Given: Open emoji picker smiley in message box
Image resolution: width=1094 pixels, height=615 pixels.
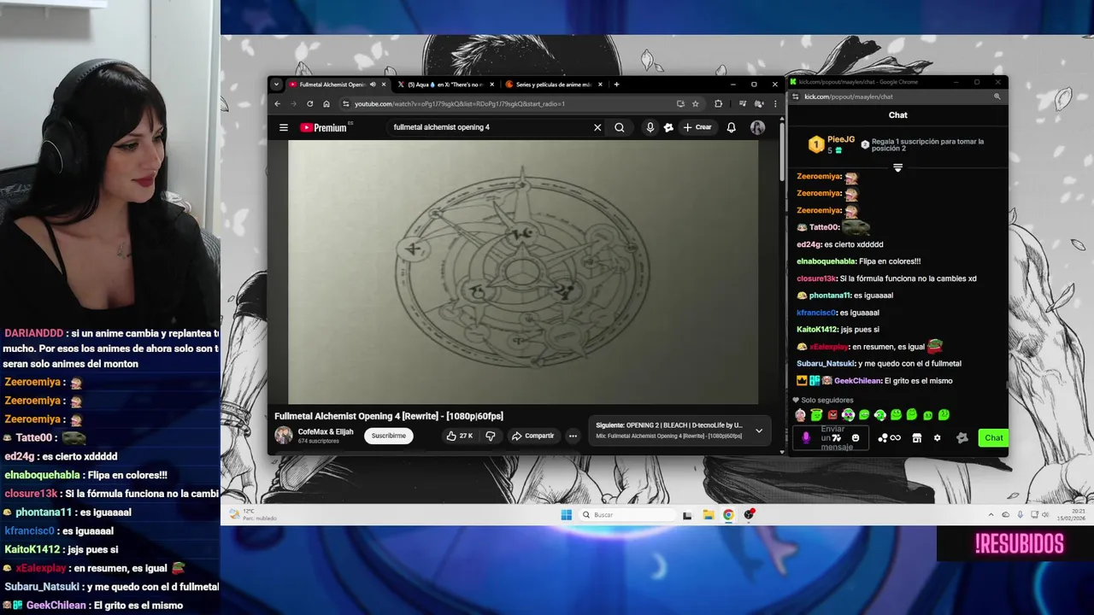Looking at the screenshot, I should pos(856,438).
